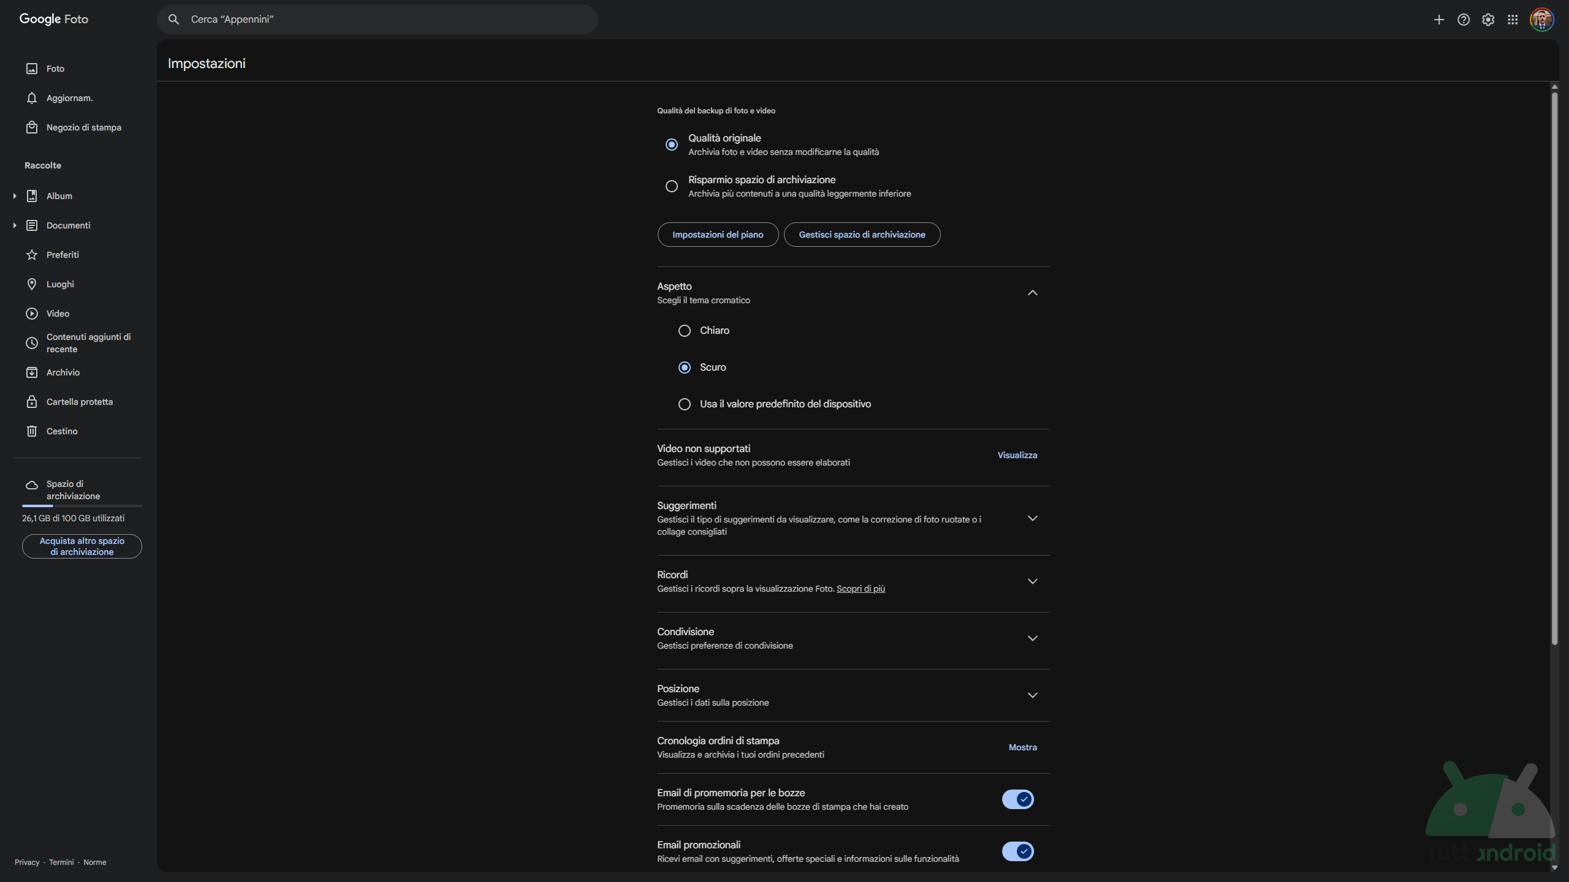
Task: Click the Cerca Appennini search field
Action: click(377, 20)
